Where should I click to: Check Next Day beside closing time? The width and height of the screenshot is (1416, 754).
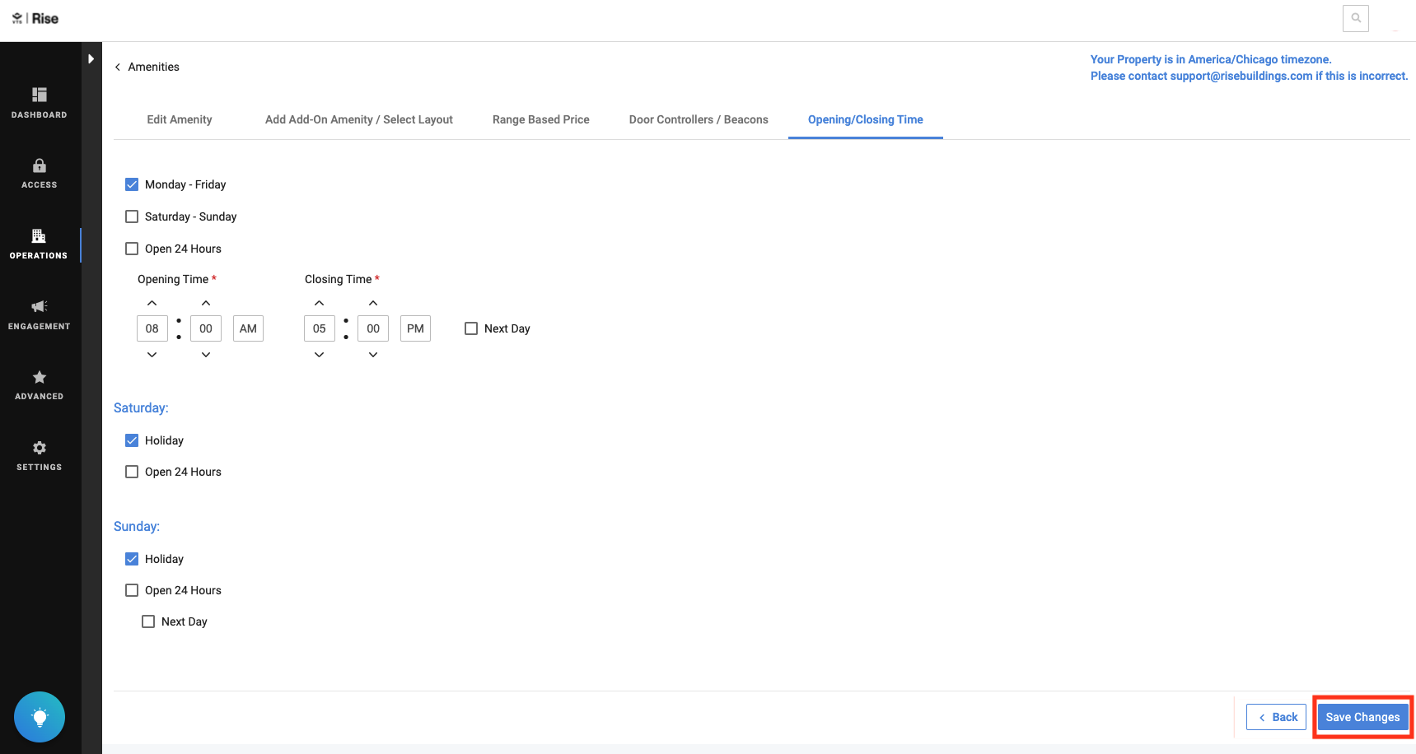click(471, 328)
